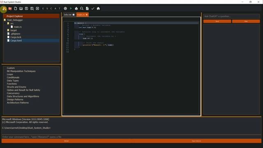Select Structs and Enums category
Viewport: 263px width, 148px height.
[x=16, y=87]
